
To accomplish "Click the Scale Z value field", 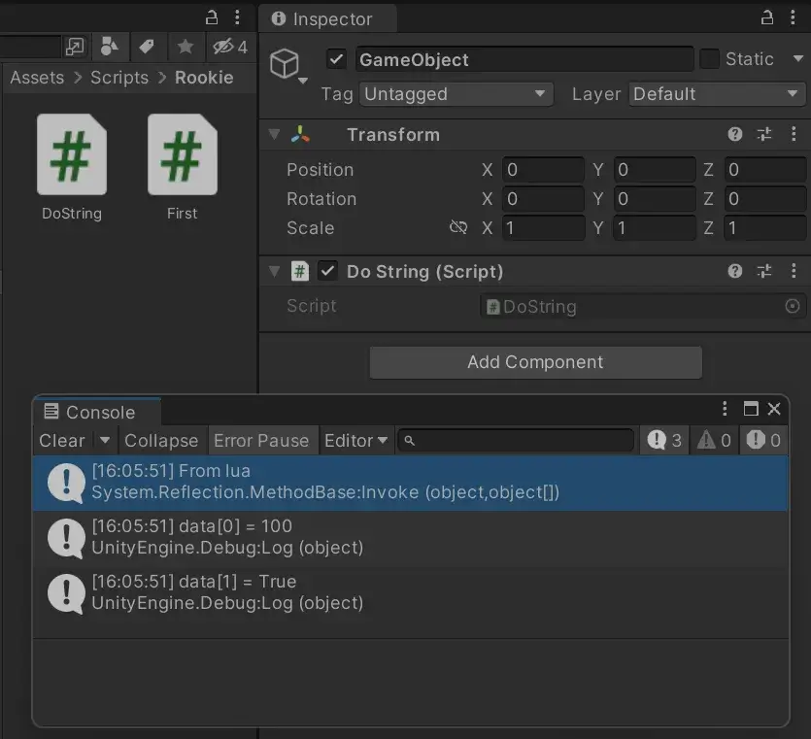I will click(x=765, y=228).
